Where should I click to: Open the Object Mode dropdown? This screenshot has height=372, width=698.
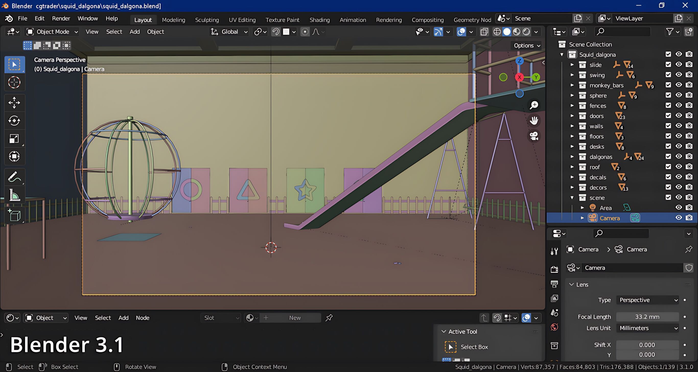(x=52, y=32)
